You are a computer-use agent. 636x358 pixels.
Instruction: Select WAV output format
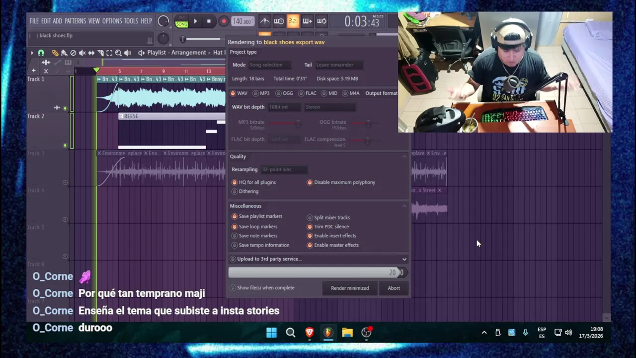click(239, 93)
